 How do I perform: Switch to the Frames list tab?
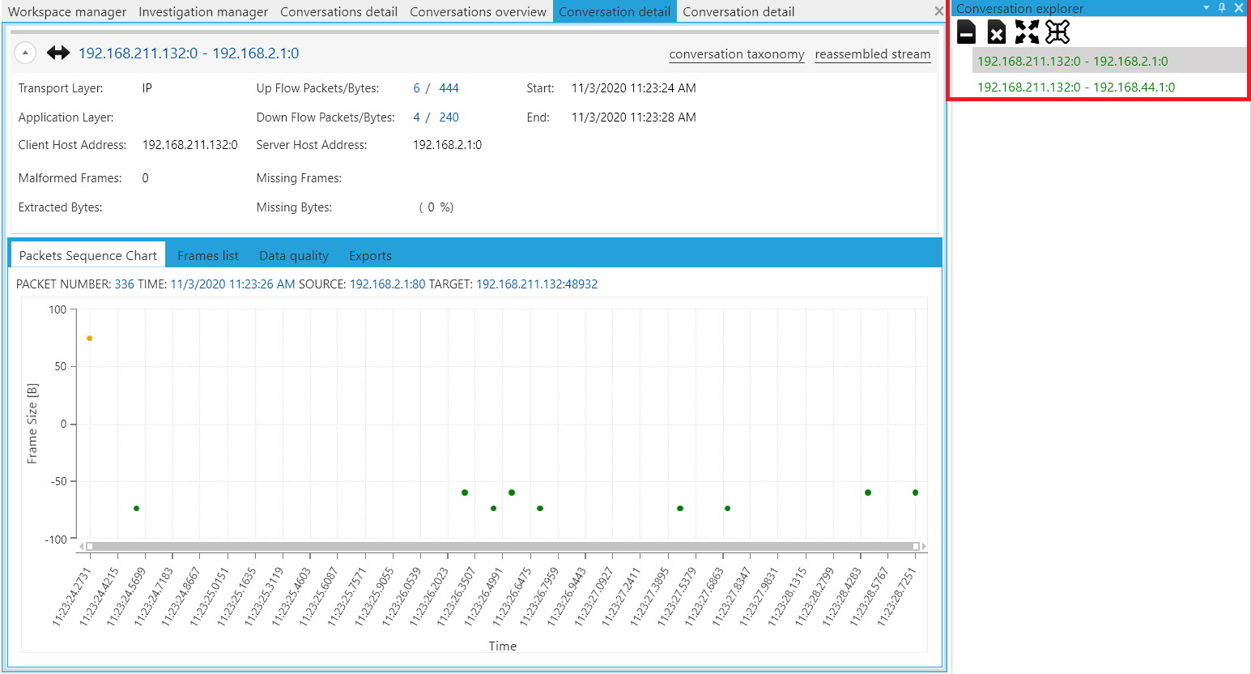coord(208,256)
